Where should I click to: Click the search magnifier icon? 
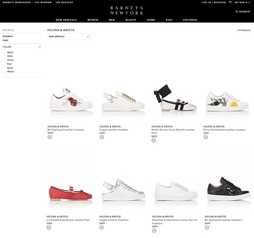[x=237, y=12]
